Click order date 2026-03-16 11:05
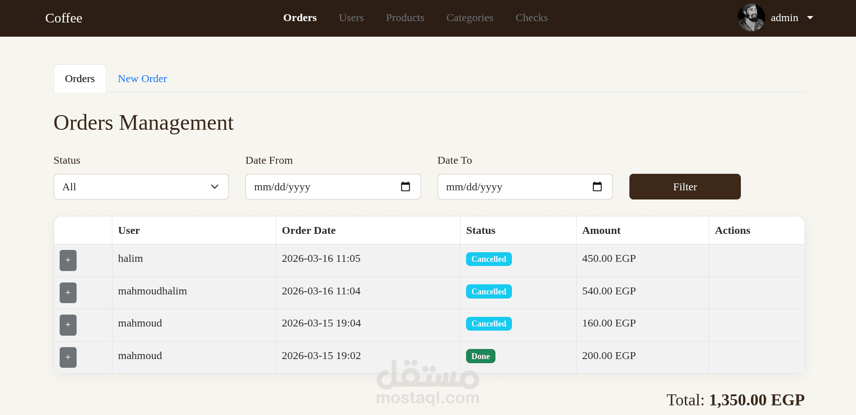856x415 pixels. (321, 258)
